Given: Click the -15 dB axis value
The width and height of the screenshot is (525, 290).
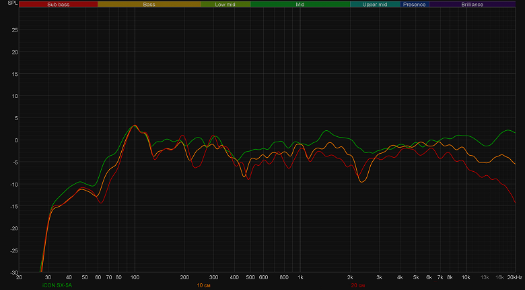Looking at the screenshot, I should coord(14,206).
